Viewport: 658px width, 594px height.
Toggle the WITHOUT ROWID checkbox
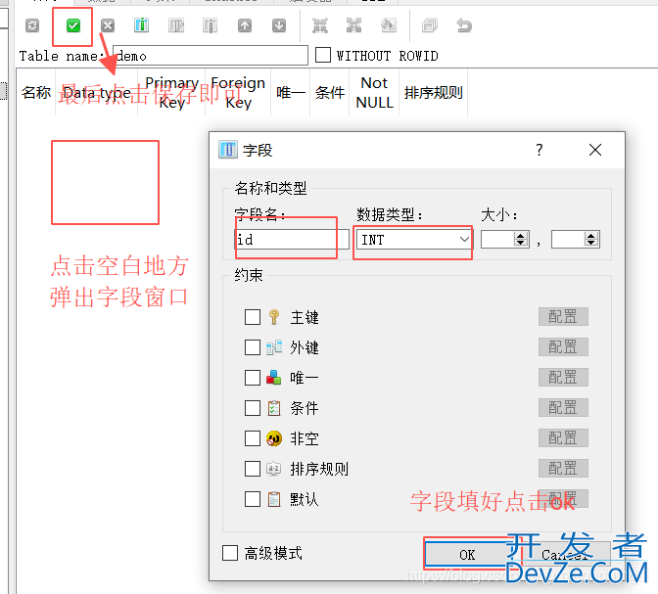click(323, 55)
